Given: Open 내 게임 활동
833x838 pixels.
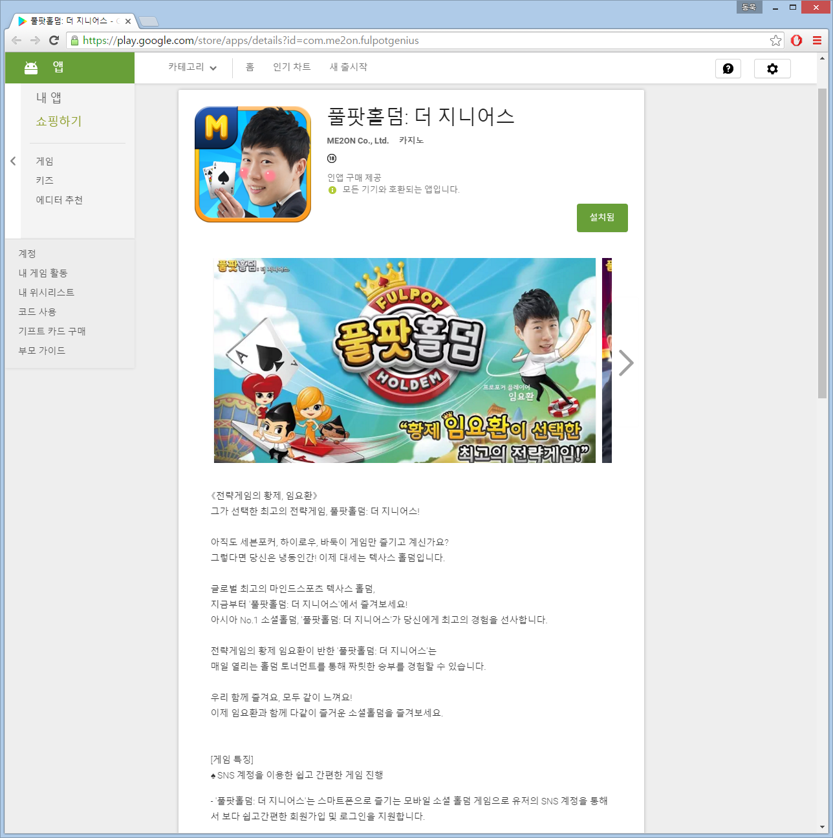Looking at the screenshot, I should (x=43, y=273).
